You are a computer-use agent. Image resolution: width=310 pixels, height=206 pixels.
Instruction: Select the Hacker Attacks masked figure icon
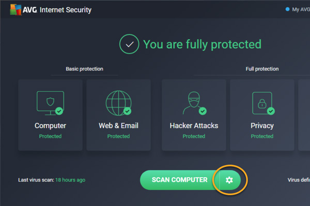194,103
